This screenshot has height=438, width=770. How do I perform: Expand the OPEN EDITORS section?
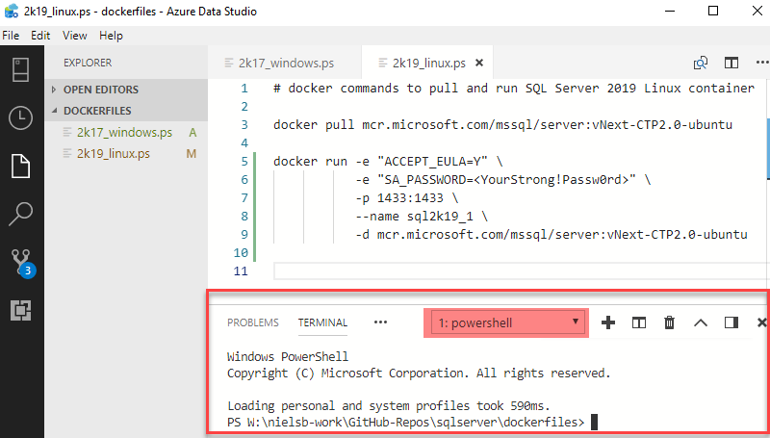tap(126, 90)
